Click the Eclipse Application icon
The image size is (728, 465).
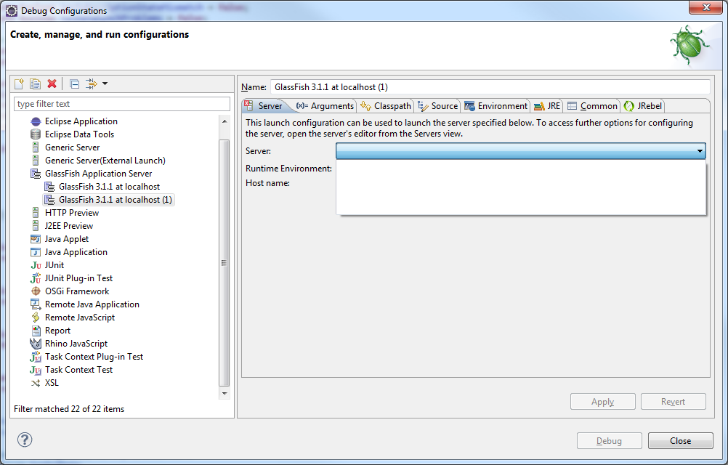pos(36,121)
